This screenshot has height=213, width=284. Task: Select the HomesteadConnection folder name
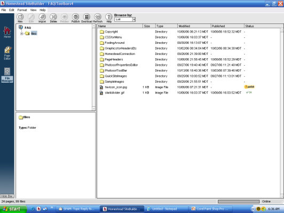click(x=120, y=54)
